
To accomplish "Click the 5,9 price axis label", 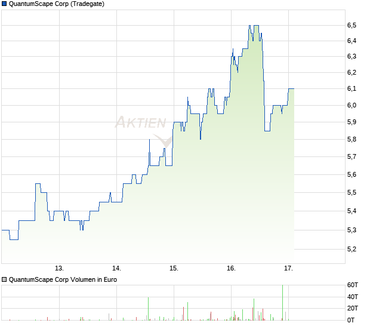I will [x=351, y=122].
